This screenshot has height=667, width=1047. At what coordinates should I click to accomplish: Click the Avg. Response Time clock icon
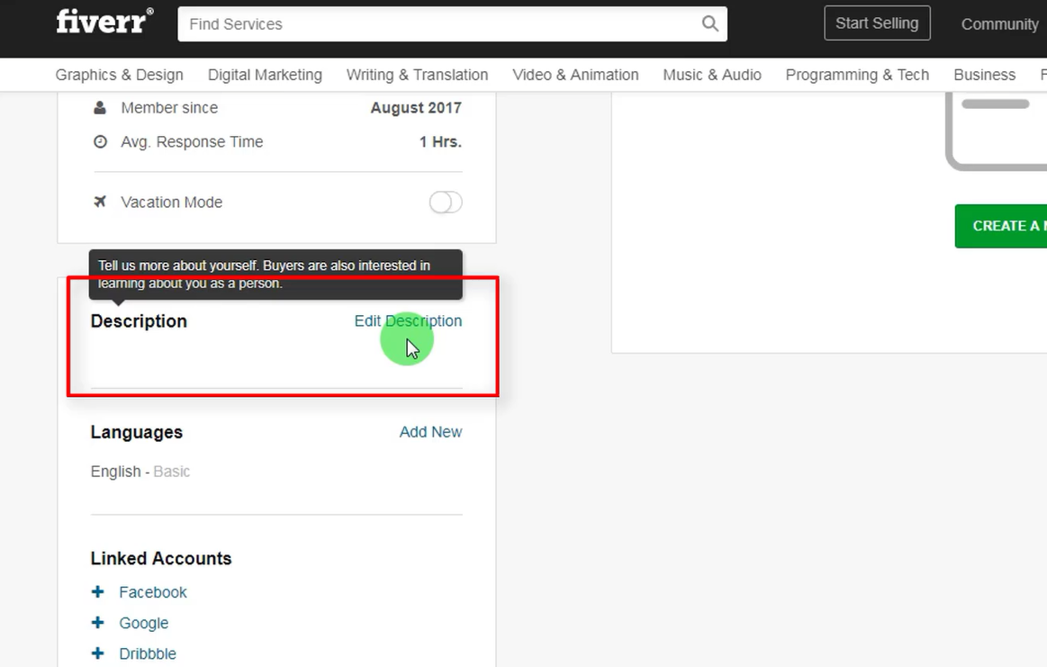100,141
